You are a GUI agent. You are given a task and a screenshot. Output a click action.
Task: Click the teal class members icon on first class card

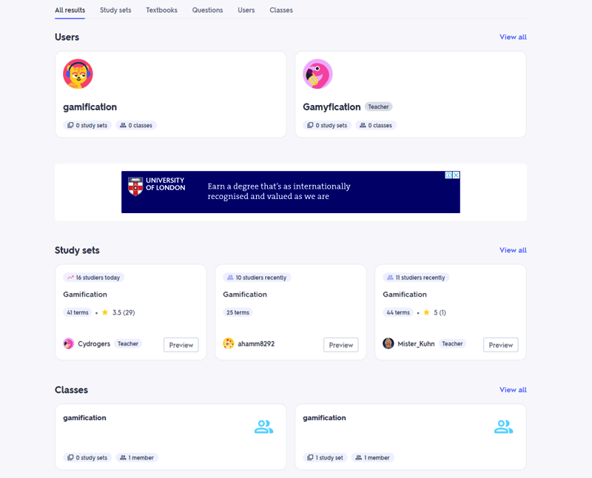[x=263, y=426]
